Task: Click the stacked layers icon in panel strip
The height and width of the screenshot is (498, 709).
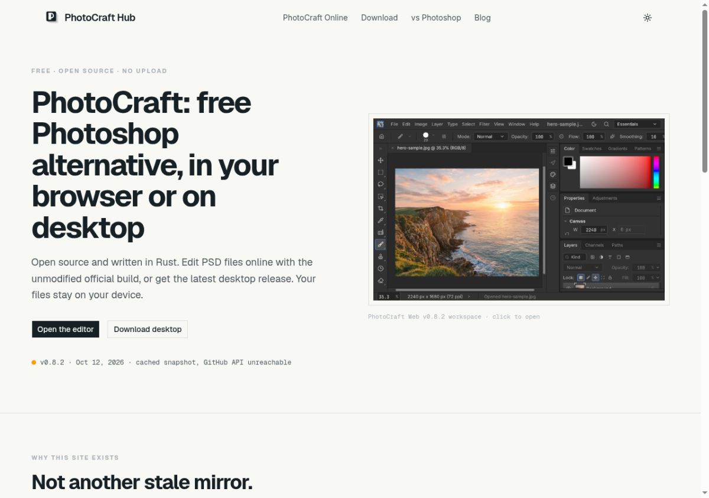Action: [x=552, y=186]
